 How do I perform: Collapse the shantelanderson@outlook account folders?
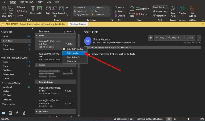click(x=2, y=57)
